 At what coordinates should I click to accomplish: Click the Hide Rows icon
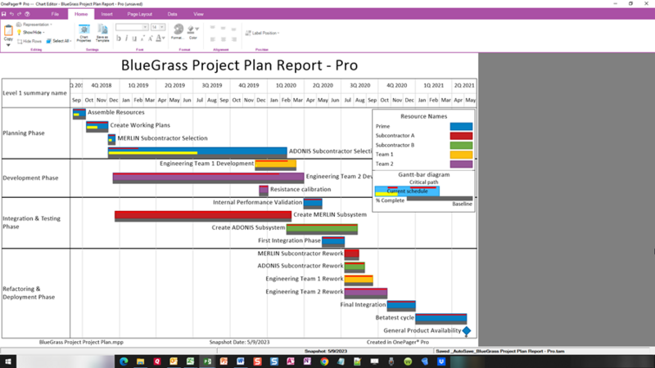tap(20, 42)
